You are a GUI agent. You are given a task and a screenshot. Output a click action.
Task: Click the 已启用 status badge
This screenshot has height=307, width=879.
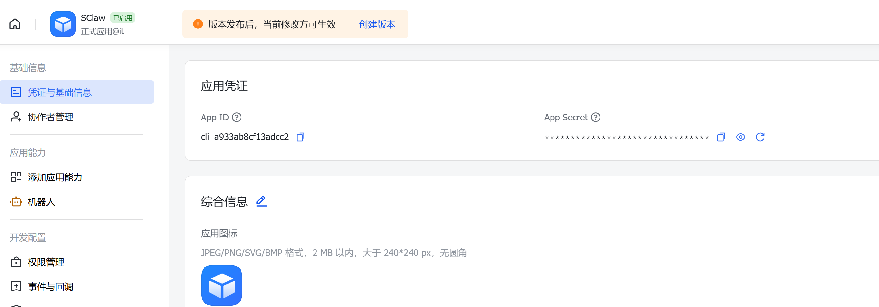pos(122,18)
